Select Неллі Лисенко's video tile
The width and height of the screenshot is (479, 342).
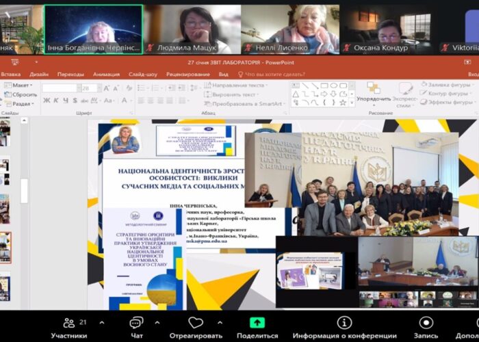pyautogui.click(x=289, y=29)
